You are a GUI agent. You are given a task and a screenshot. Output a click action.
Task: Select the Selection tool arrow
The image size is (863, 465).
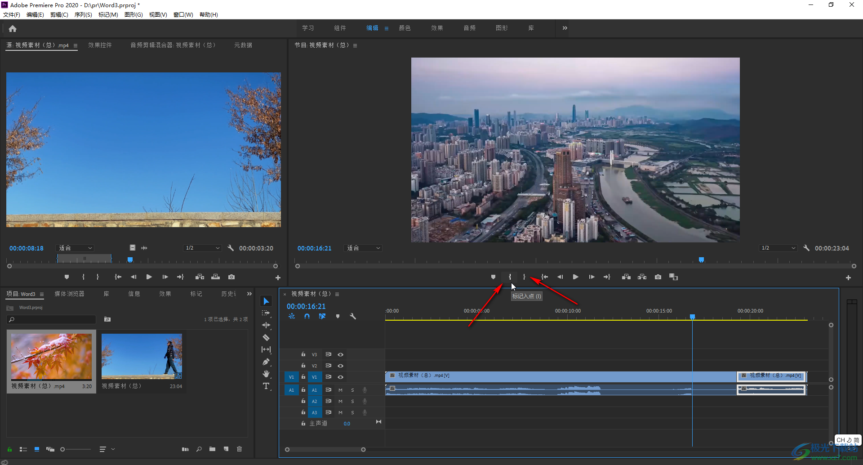(266, 301)
